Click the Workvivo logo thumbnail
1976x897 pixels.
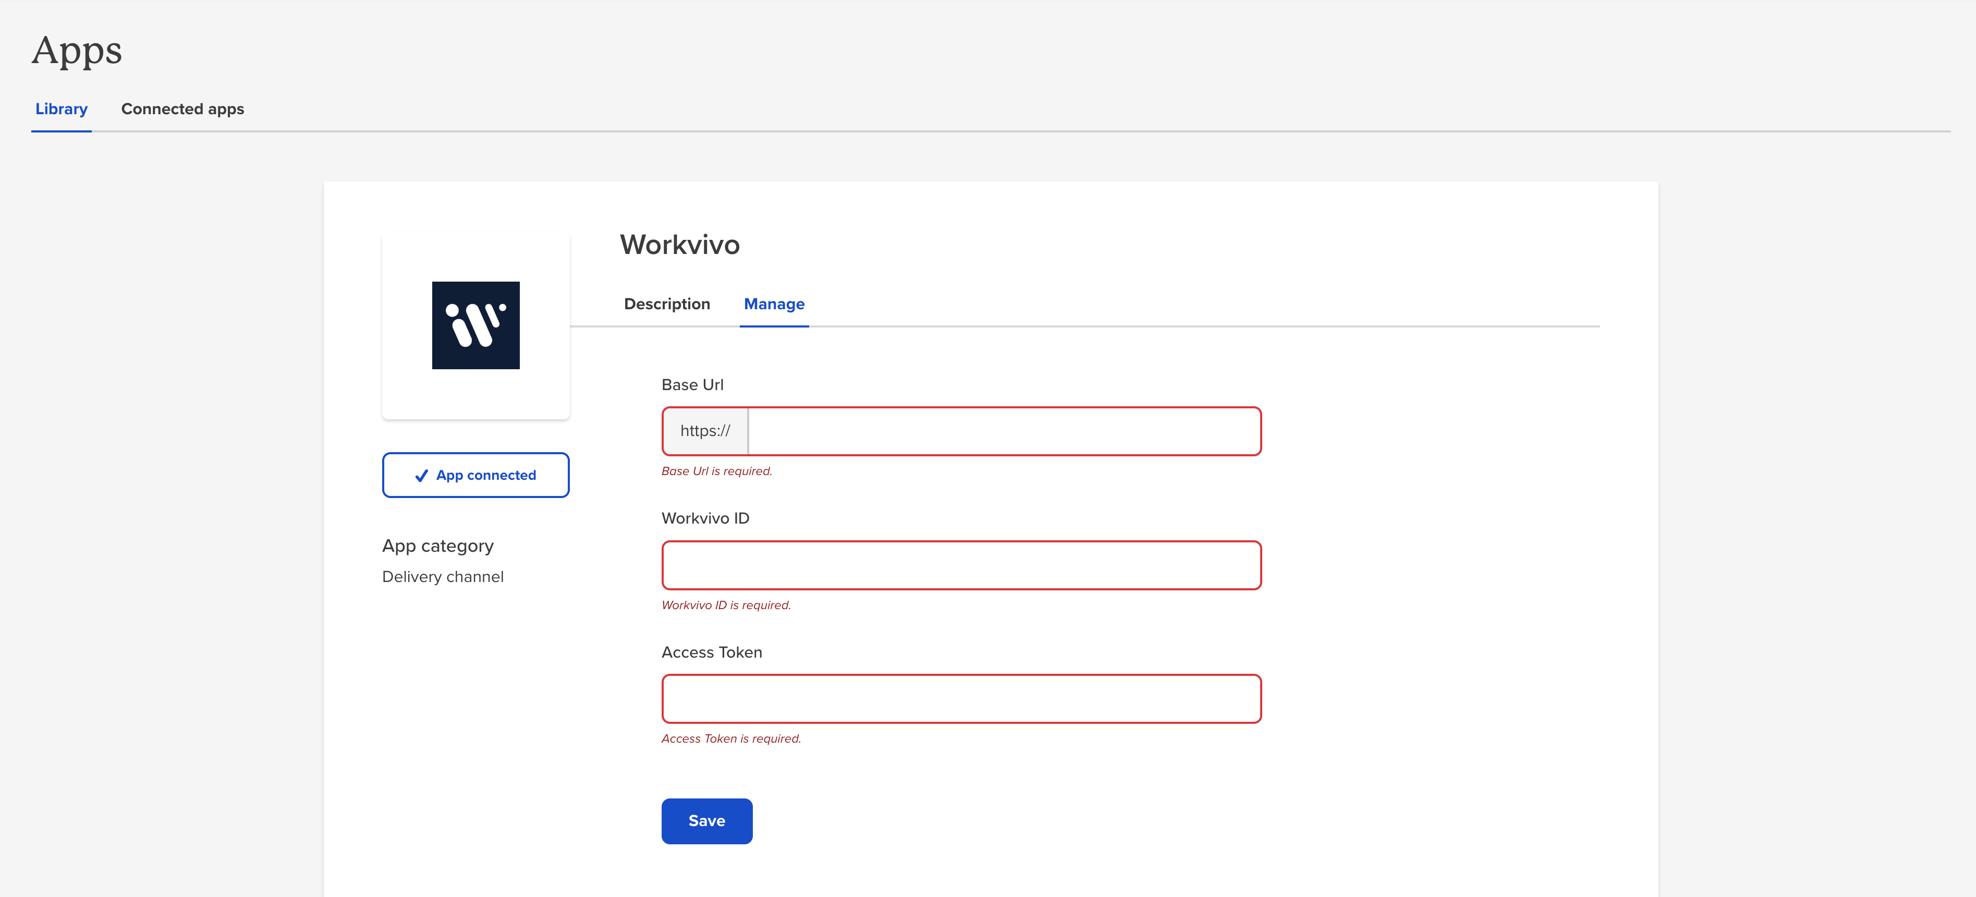[x=475, y=325]
